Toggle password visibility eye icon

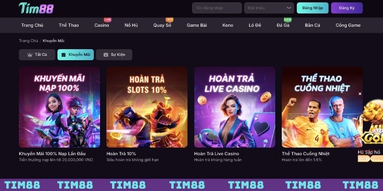[289, 8]
